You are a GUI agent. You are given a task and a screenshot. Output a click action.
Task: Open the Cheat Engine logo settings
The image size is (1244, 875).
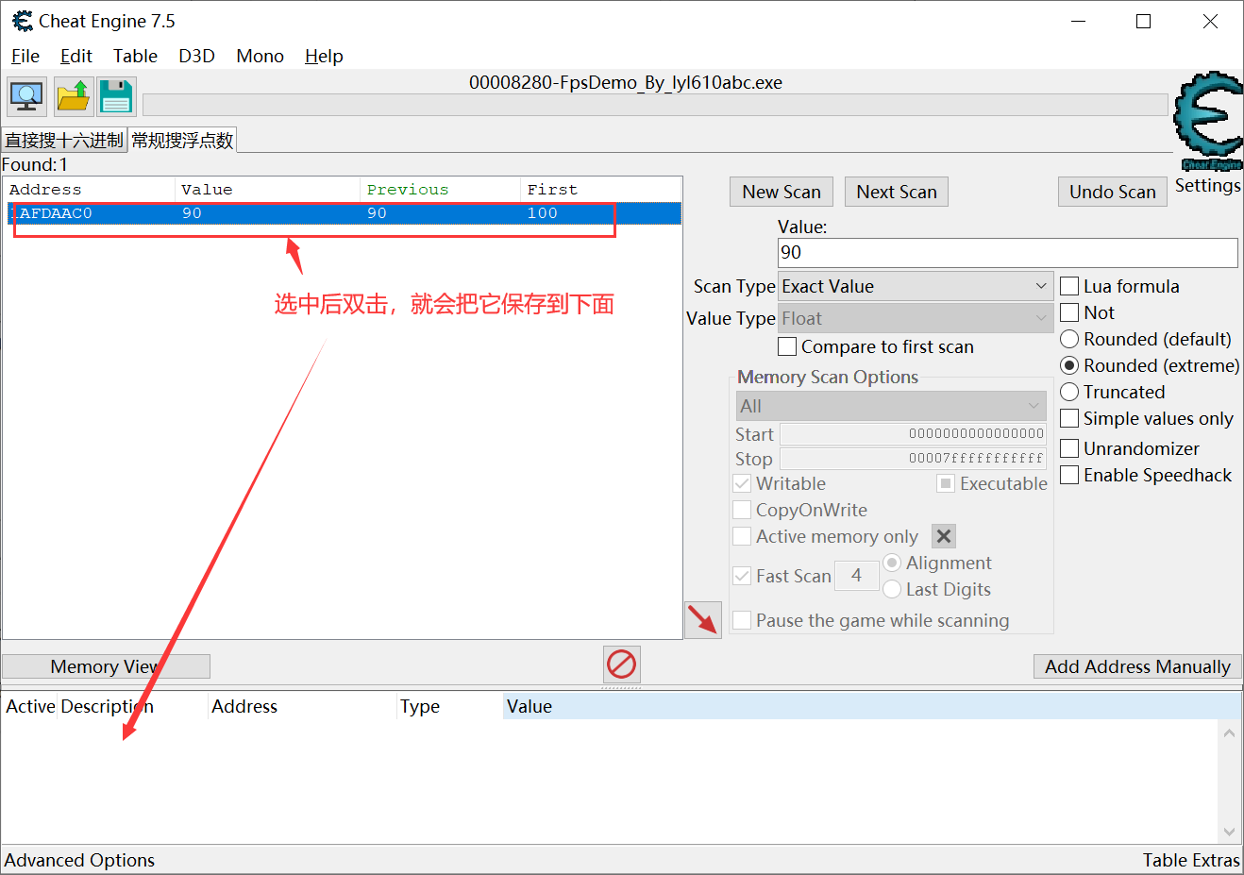pos(1207,121)
